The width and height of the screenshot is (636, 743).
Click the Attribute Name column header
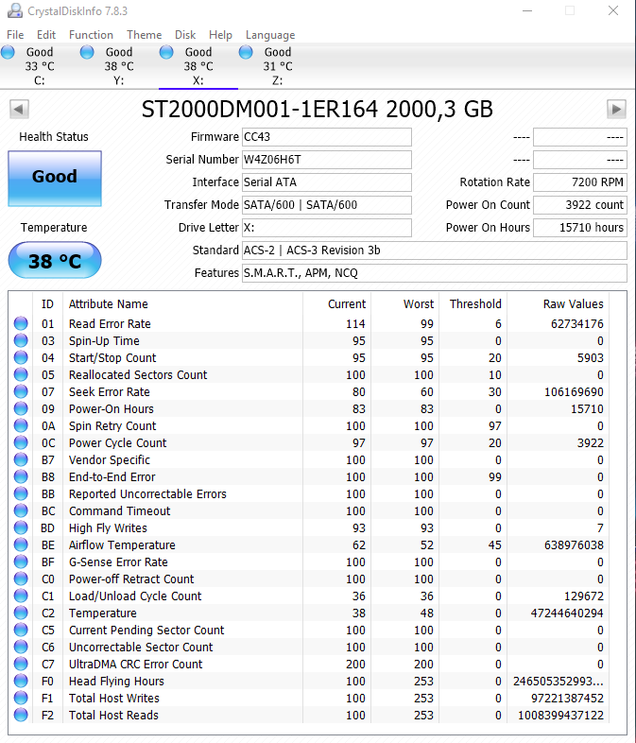(108, 303)
